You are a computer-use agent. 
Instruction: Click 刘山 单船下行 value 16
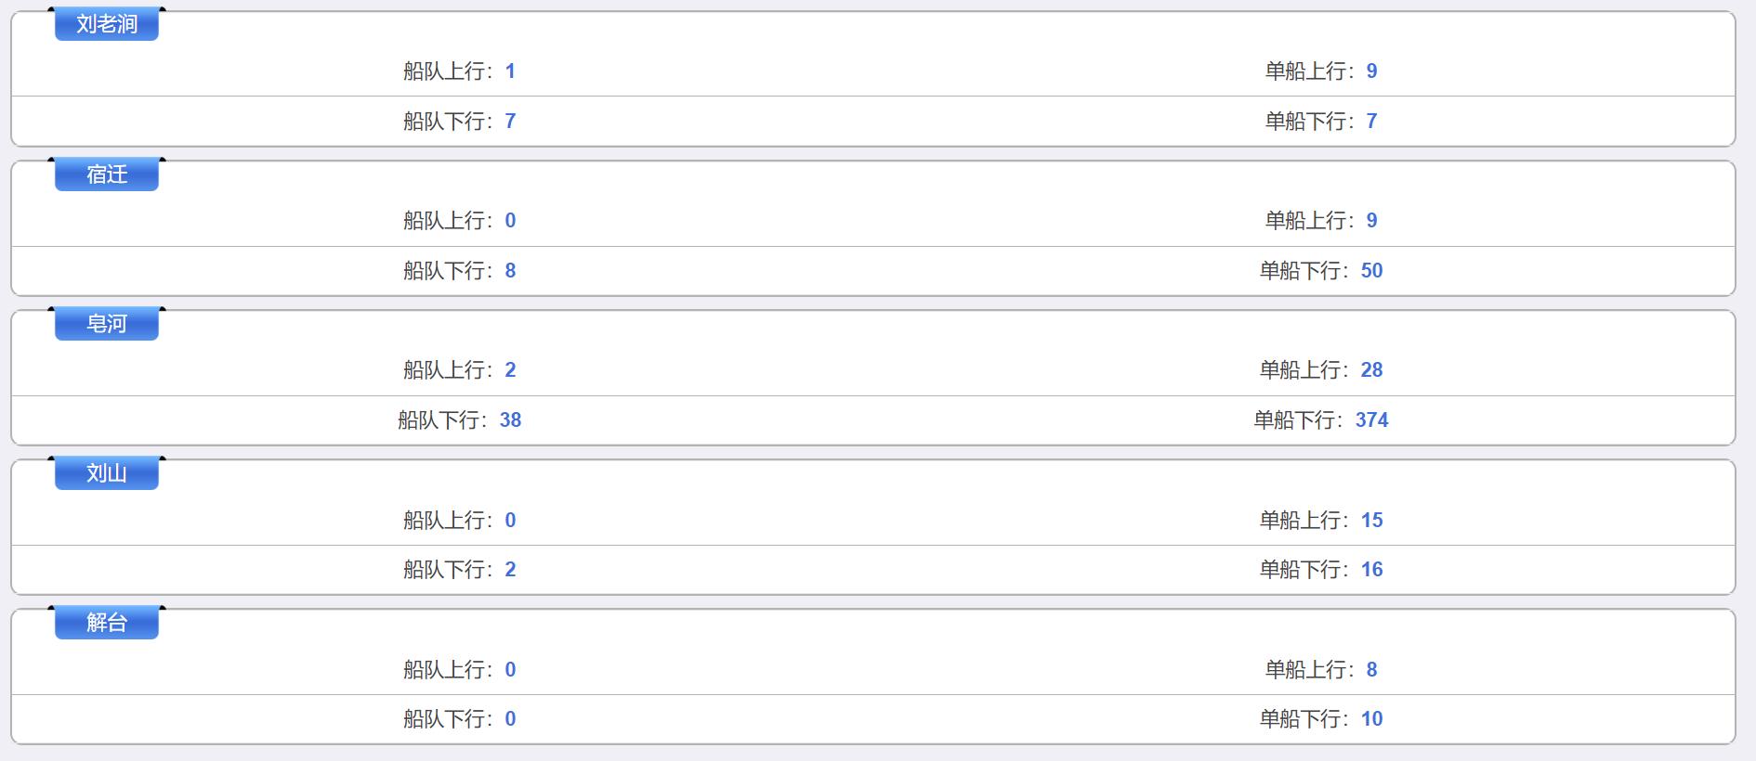tap(1371, 570)
